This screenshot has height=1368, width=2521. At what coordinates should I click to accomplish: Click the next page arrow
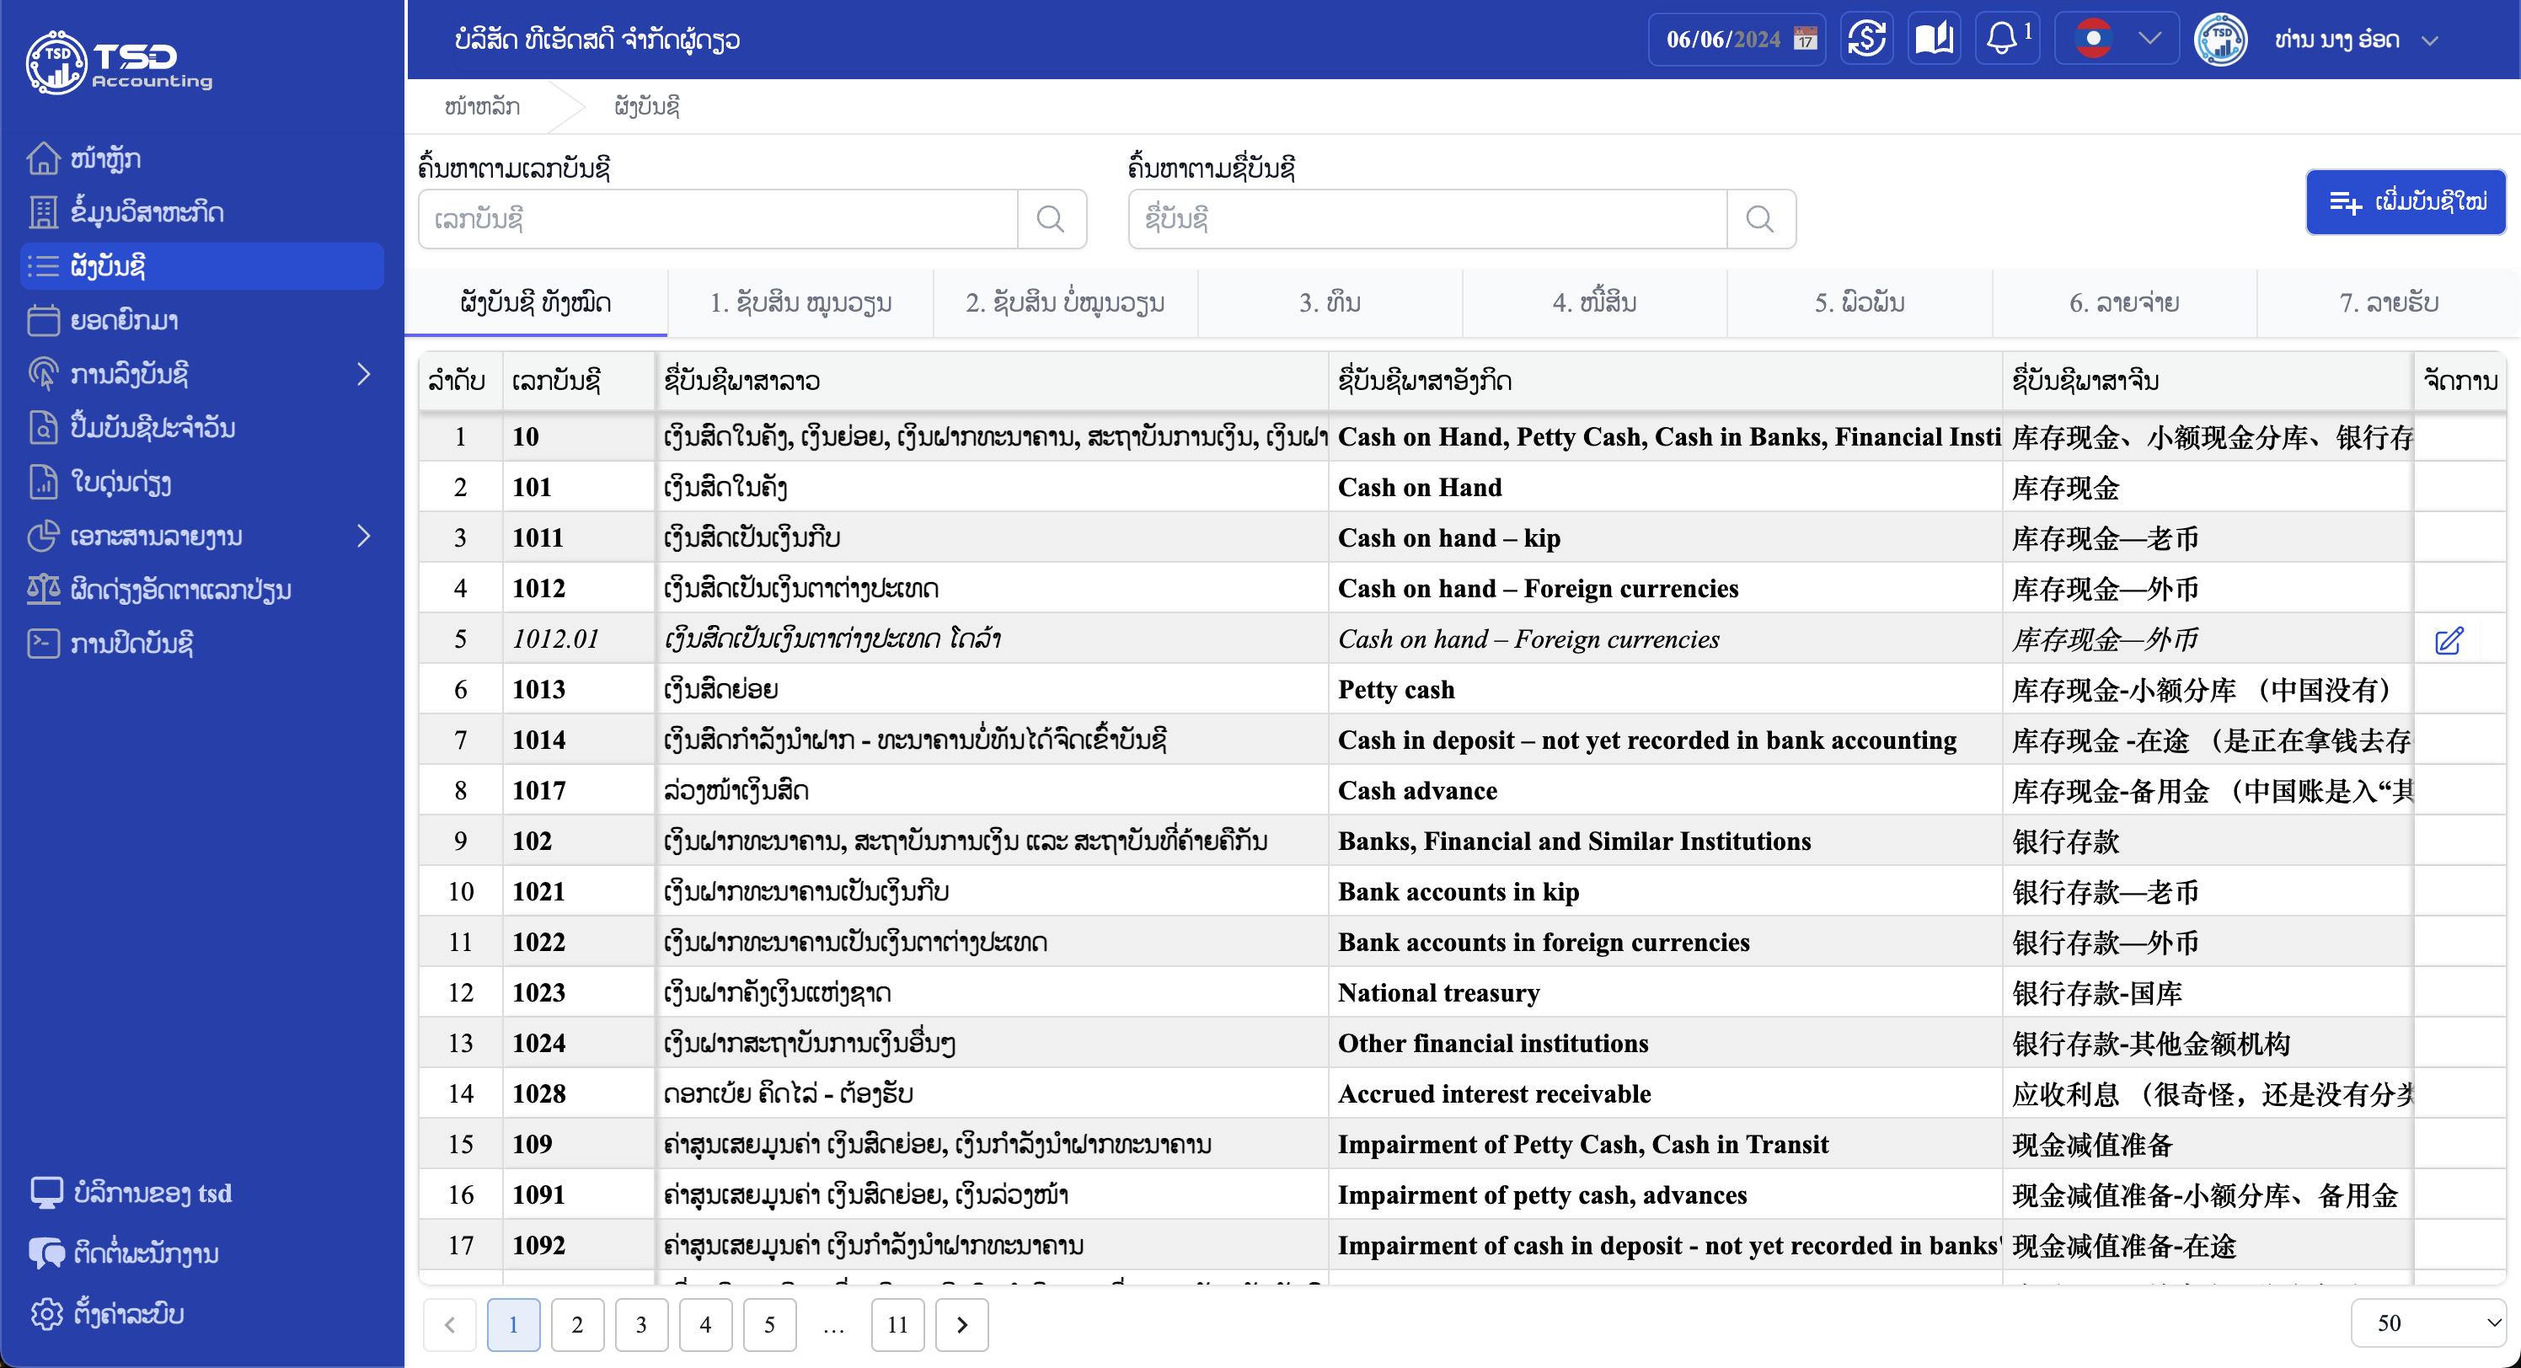(x=962, y=1324)
